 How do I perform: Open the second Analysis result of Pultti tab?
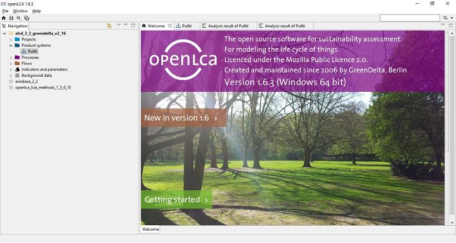tap(285, 26)
